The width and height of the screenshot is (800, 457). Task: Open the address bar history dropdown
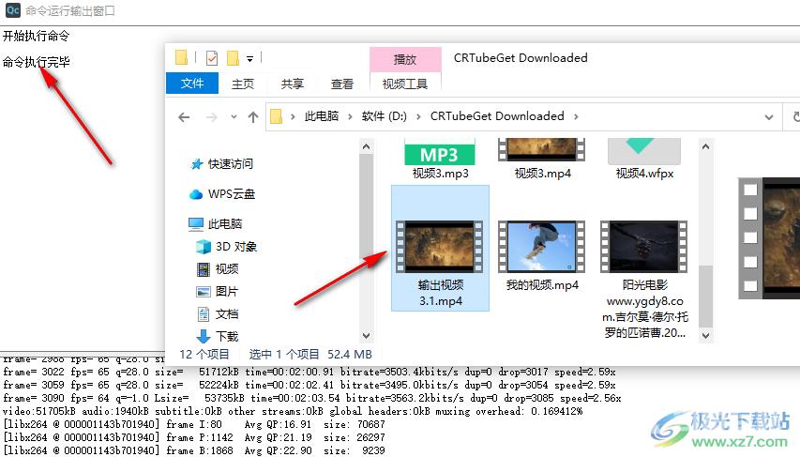pos(769,117)
